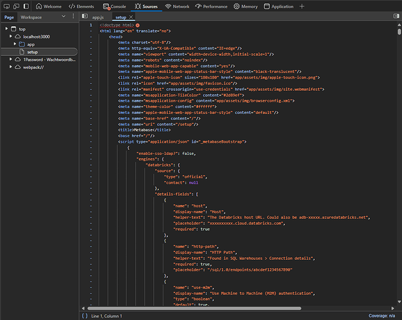The width and height of the screenshot is (402, 320).
Task: Switch to the Memory tab
Action: 246,6
